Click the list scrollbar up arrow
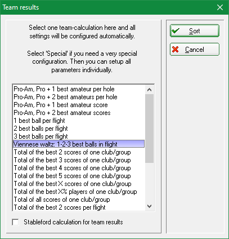229x239 pixels. point(149,90)
